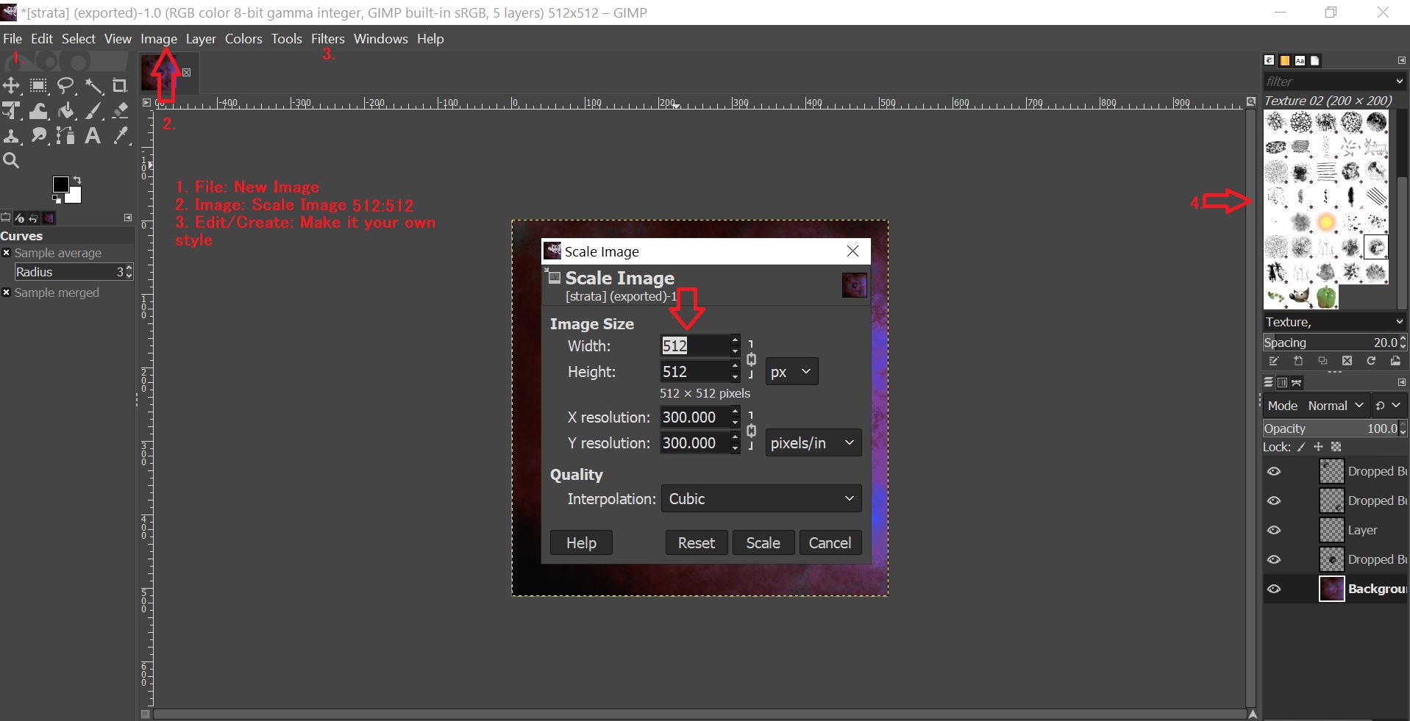Activate the Smudge tool

(38, 136)
